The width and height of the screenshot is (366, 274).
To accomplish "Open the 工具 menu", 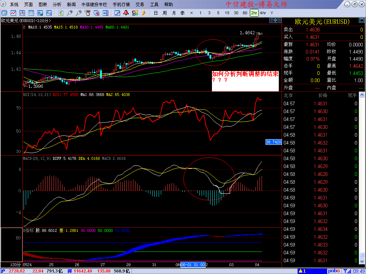I will pos(154,4).
